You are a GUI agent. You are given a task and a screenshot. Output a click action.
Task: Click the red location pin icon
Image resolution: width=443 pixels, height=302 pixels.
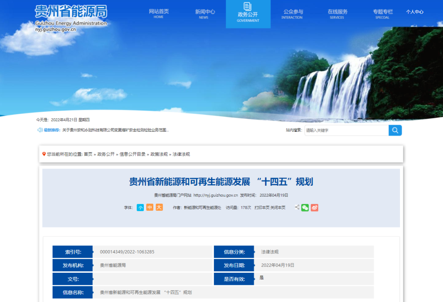pyautogui.click(x=44, y=154)
